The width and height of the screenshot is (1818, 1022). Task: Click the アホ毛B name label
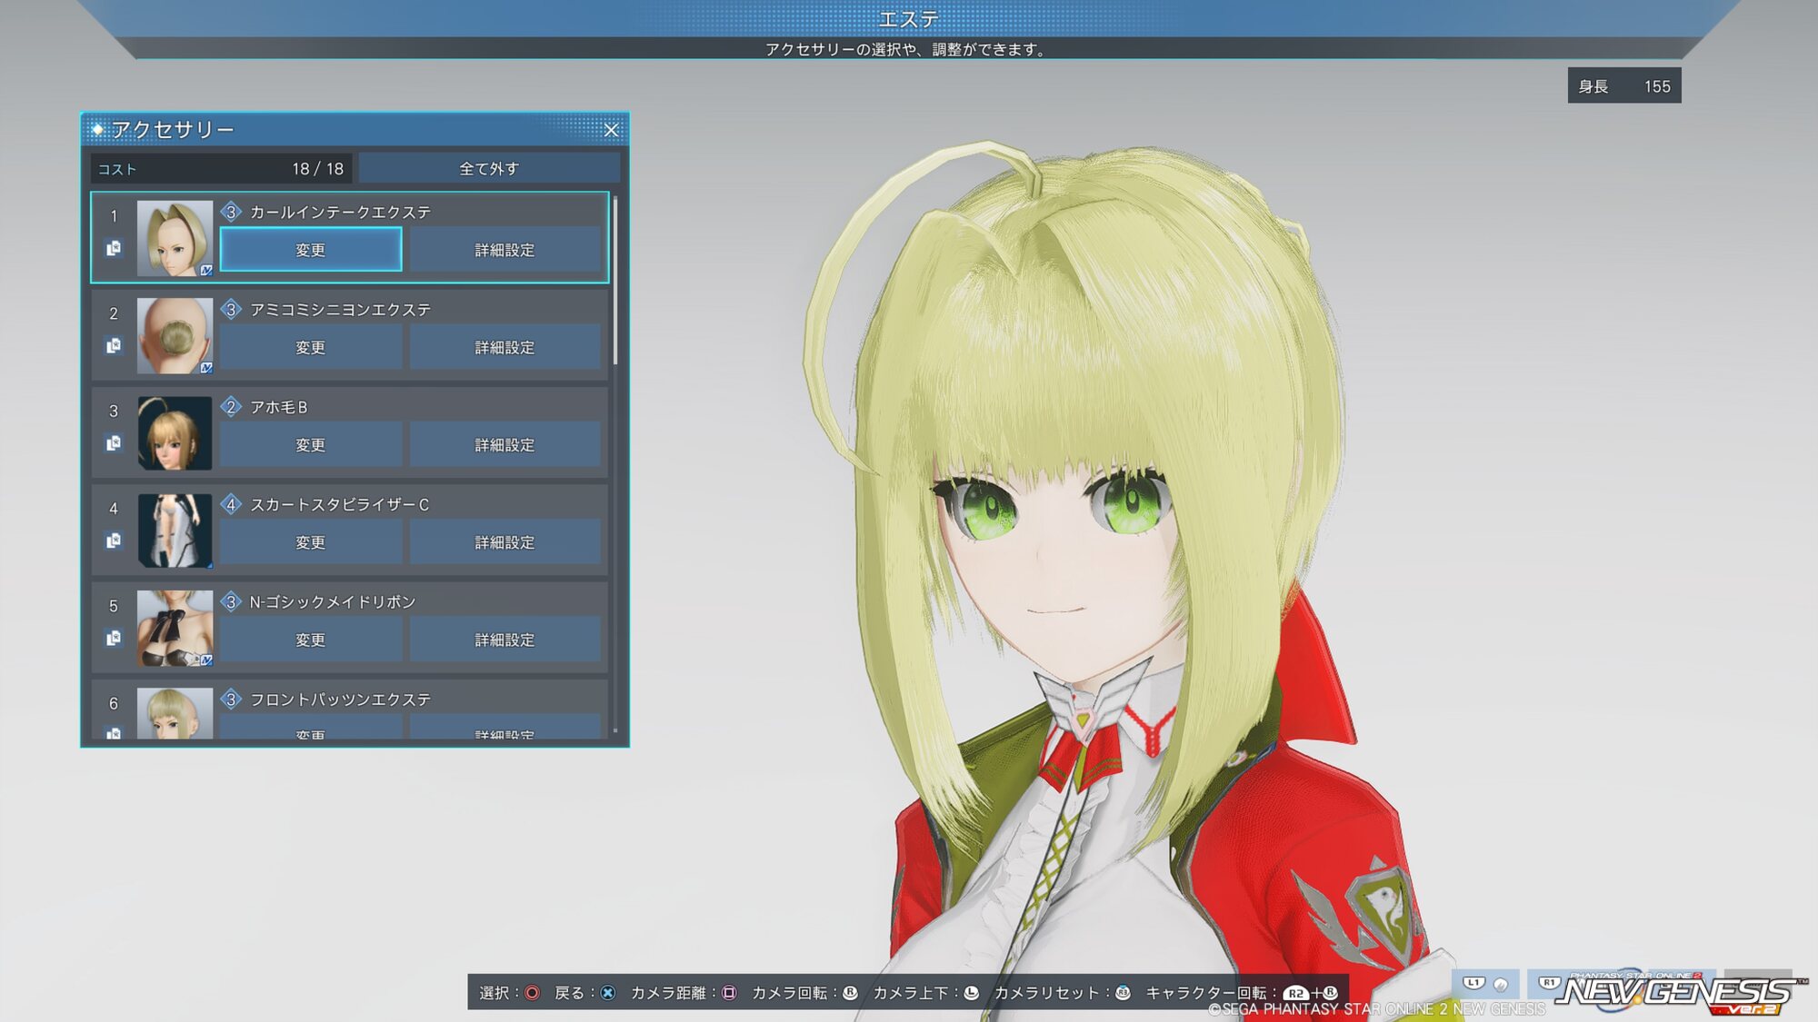(x=278, y=407)
